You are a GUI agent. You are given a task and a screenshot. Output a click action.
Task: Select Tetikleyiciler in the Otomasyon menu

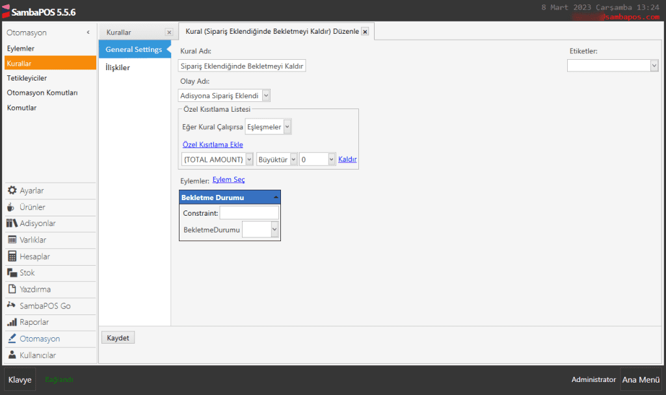[x=27, y=78]
